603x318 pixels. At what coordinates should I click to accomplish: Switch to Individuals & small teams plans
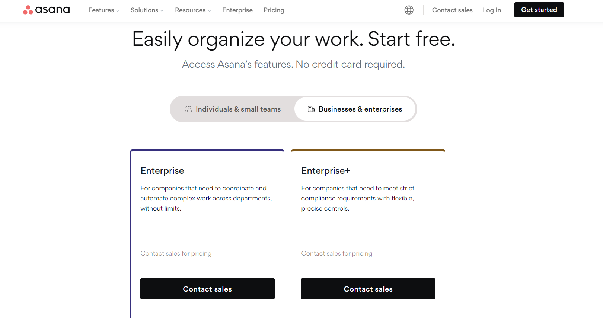[233, 109]
